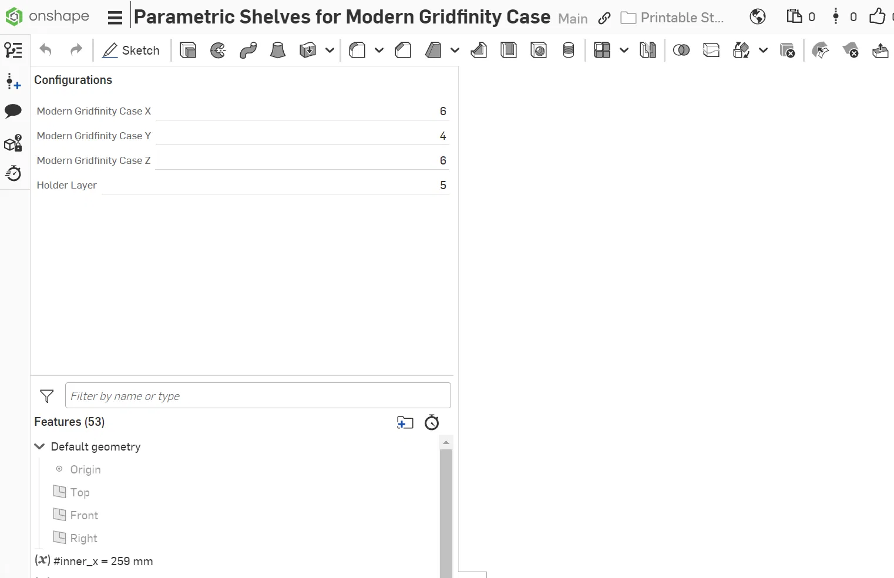Image resolution: width=894 pixels, height=578 pixels.
Task: Click the globe public-document icon
Action: (x=758, y=16)
